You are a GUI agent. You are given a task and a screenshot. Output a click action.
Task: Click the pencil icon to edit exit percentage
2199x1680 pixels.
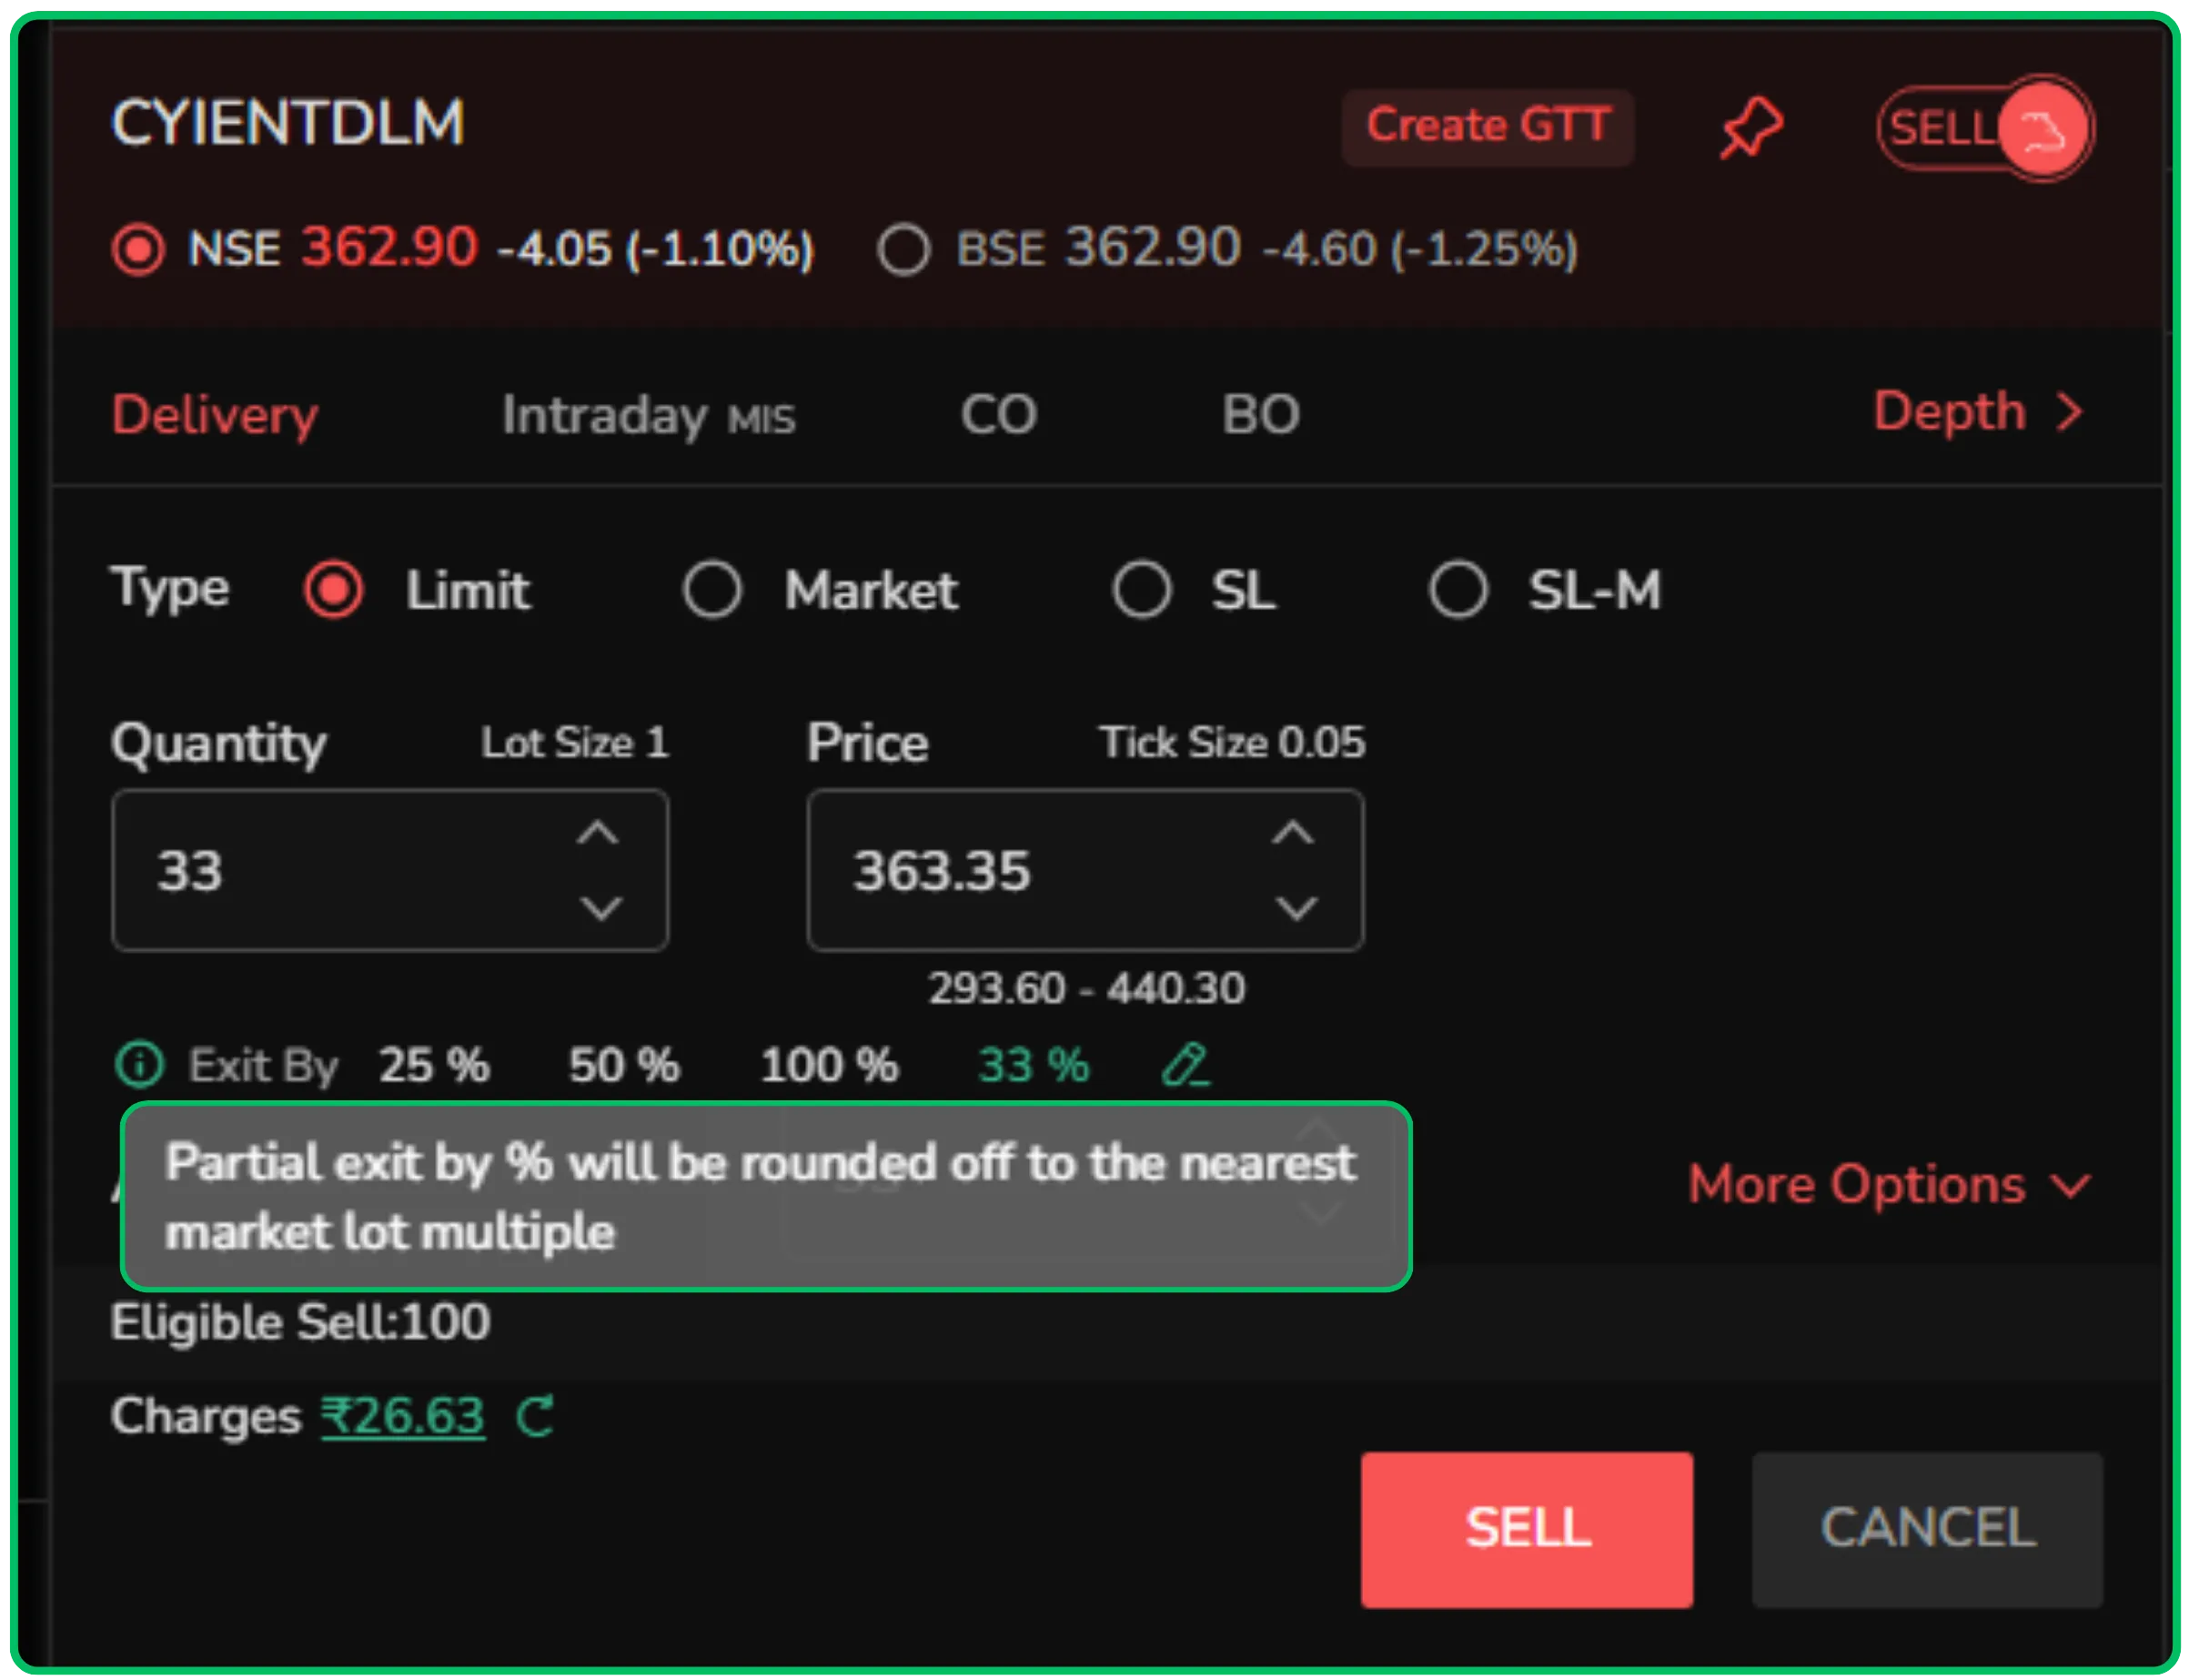(x=1185, y=1064)
